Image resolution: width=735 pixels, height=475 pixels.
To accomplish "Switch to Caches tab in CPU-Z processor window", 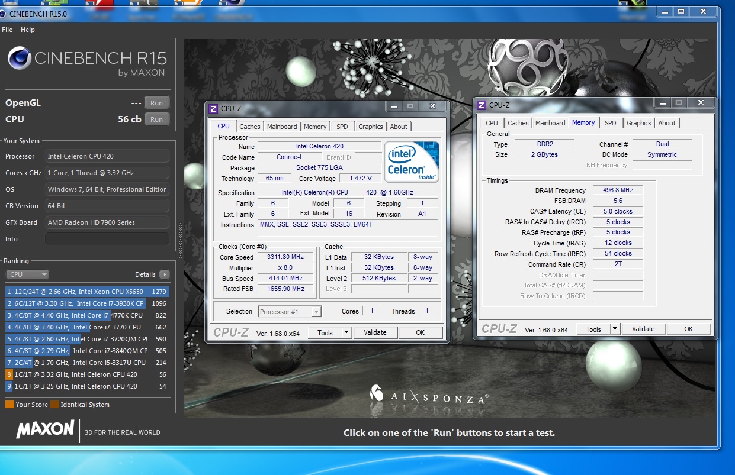I will [x=250, y=127].
